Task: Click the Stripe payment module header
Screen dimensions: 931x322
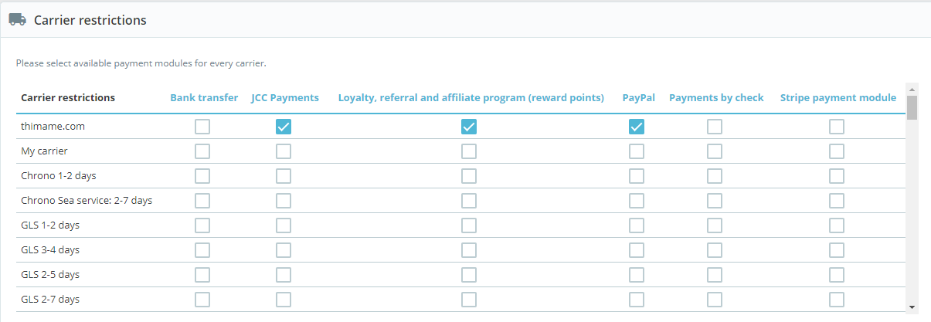Action: click(838, 98)
